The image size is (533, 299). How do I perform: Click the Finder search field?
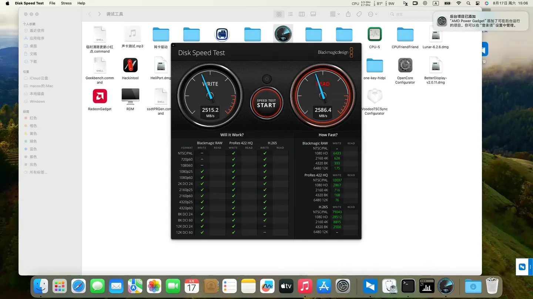coord(411,14)
